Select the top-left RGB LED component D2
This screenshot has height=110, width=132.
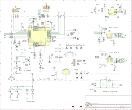pyautogui.click(x=16, y=11)
